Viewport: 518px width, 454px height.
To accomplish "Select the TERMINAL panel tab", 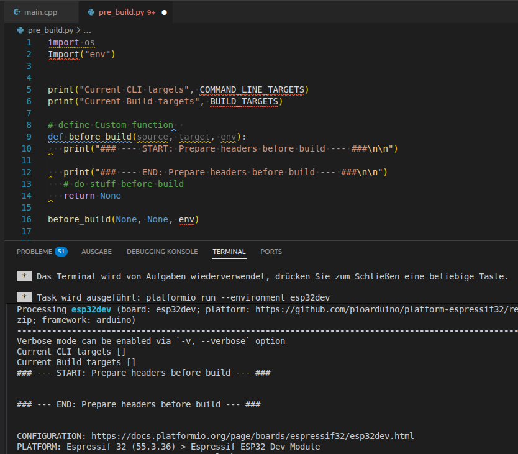I will [229, 252].
